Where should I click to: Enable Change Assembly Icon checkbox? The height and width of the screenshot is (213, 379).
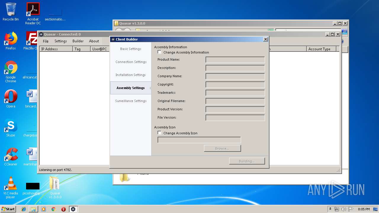pos(160,133)
